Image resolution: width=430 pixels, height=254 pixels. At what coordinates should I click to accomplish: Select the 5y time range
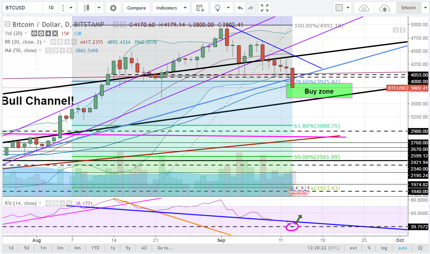click(128, 248)
